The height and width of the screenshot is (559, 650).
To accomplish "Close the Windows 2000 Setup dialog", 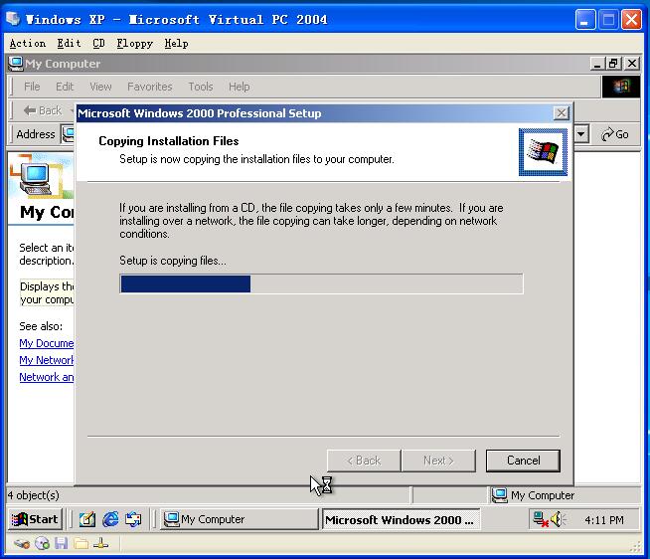I will [561, 112].
